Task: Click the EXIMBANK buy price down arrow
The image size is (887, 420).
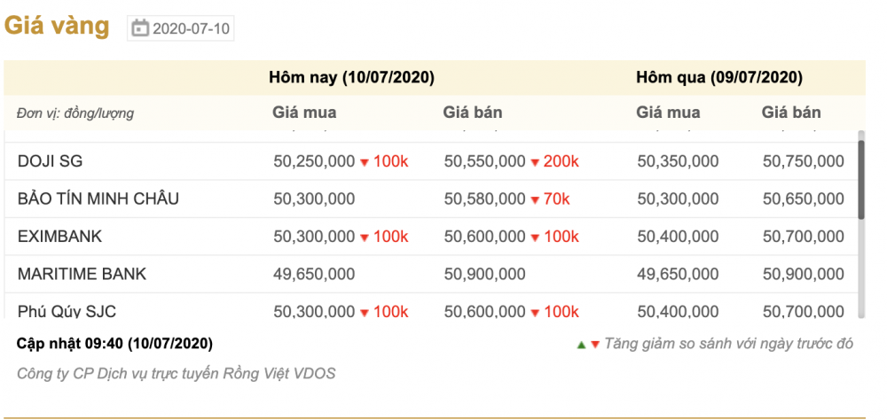Action: [x=365, y=238]
